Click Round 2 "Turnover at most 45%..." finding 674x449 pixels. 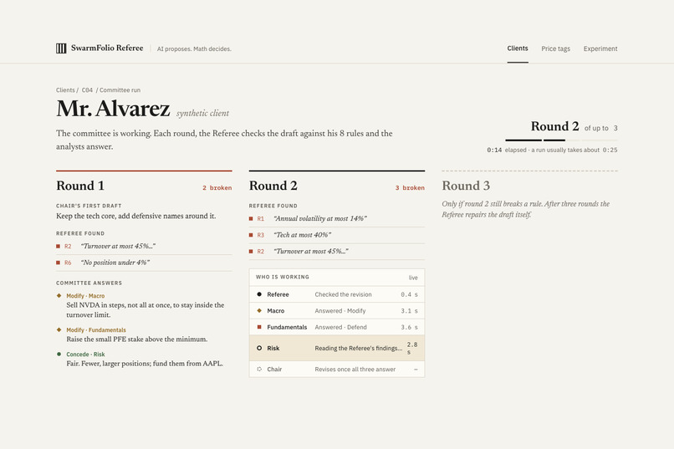pos(311,252)
